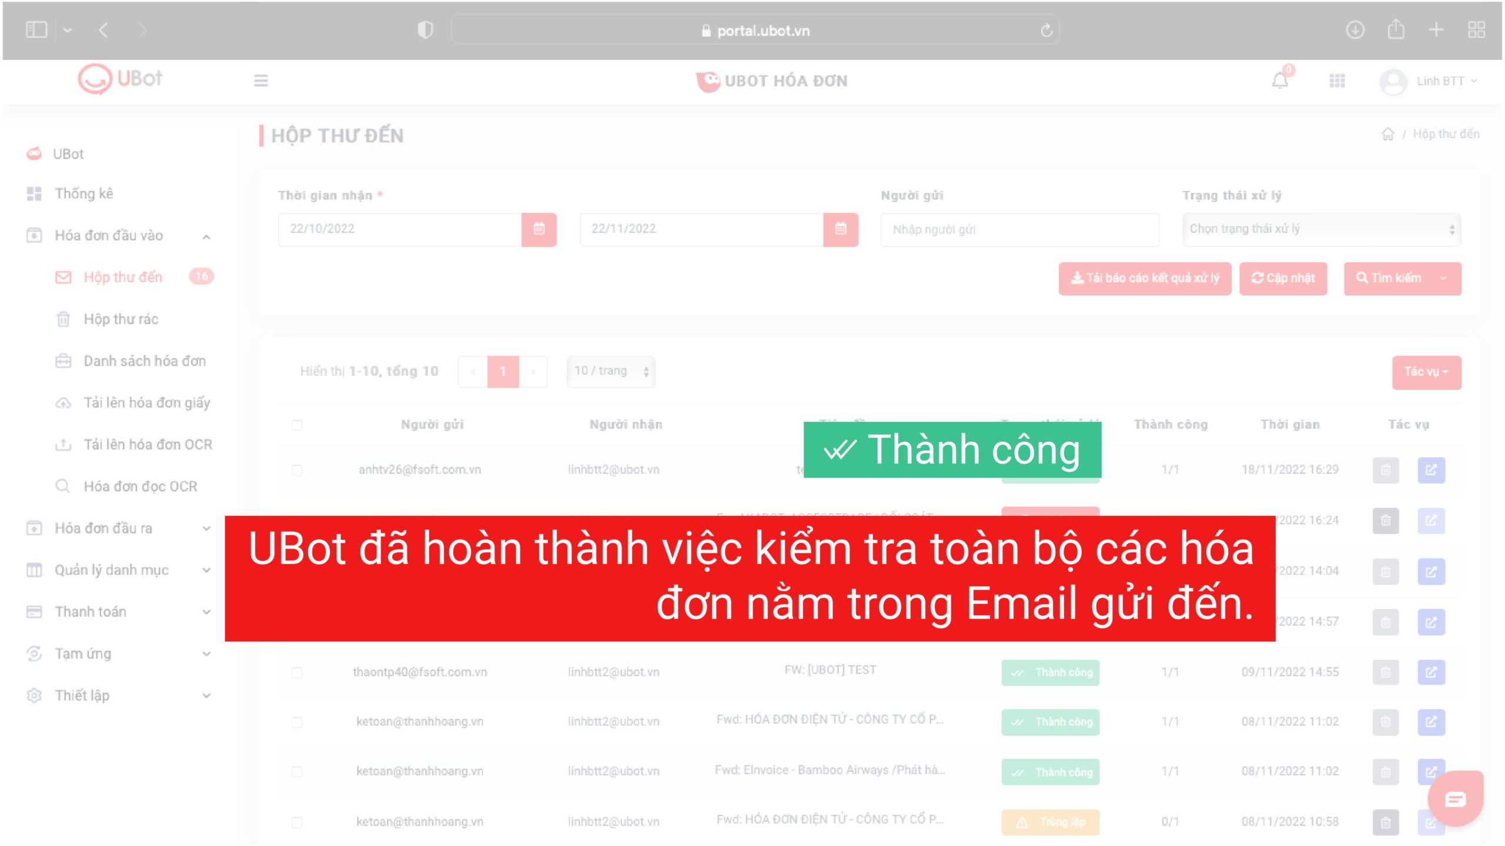This screenshot has width=1505, height=846.
Task: Tick the select-all checkbox in table header
Action: click(x=297, y=425)
